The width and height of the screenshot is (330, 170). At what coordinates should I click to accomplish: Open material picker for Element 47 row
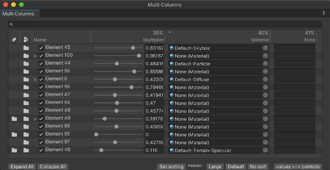click(265, 95)
